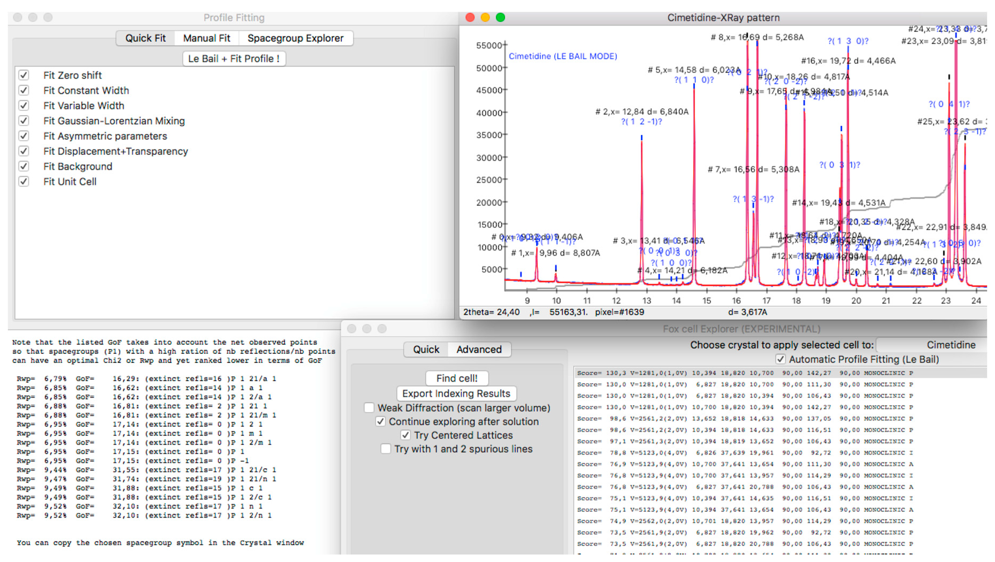
Task: Click peak label #16,x= 19,72 d= 4,466A
Action: [848, 61]
